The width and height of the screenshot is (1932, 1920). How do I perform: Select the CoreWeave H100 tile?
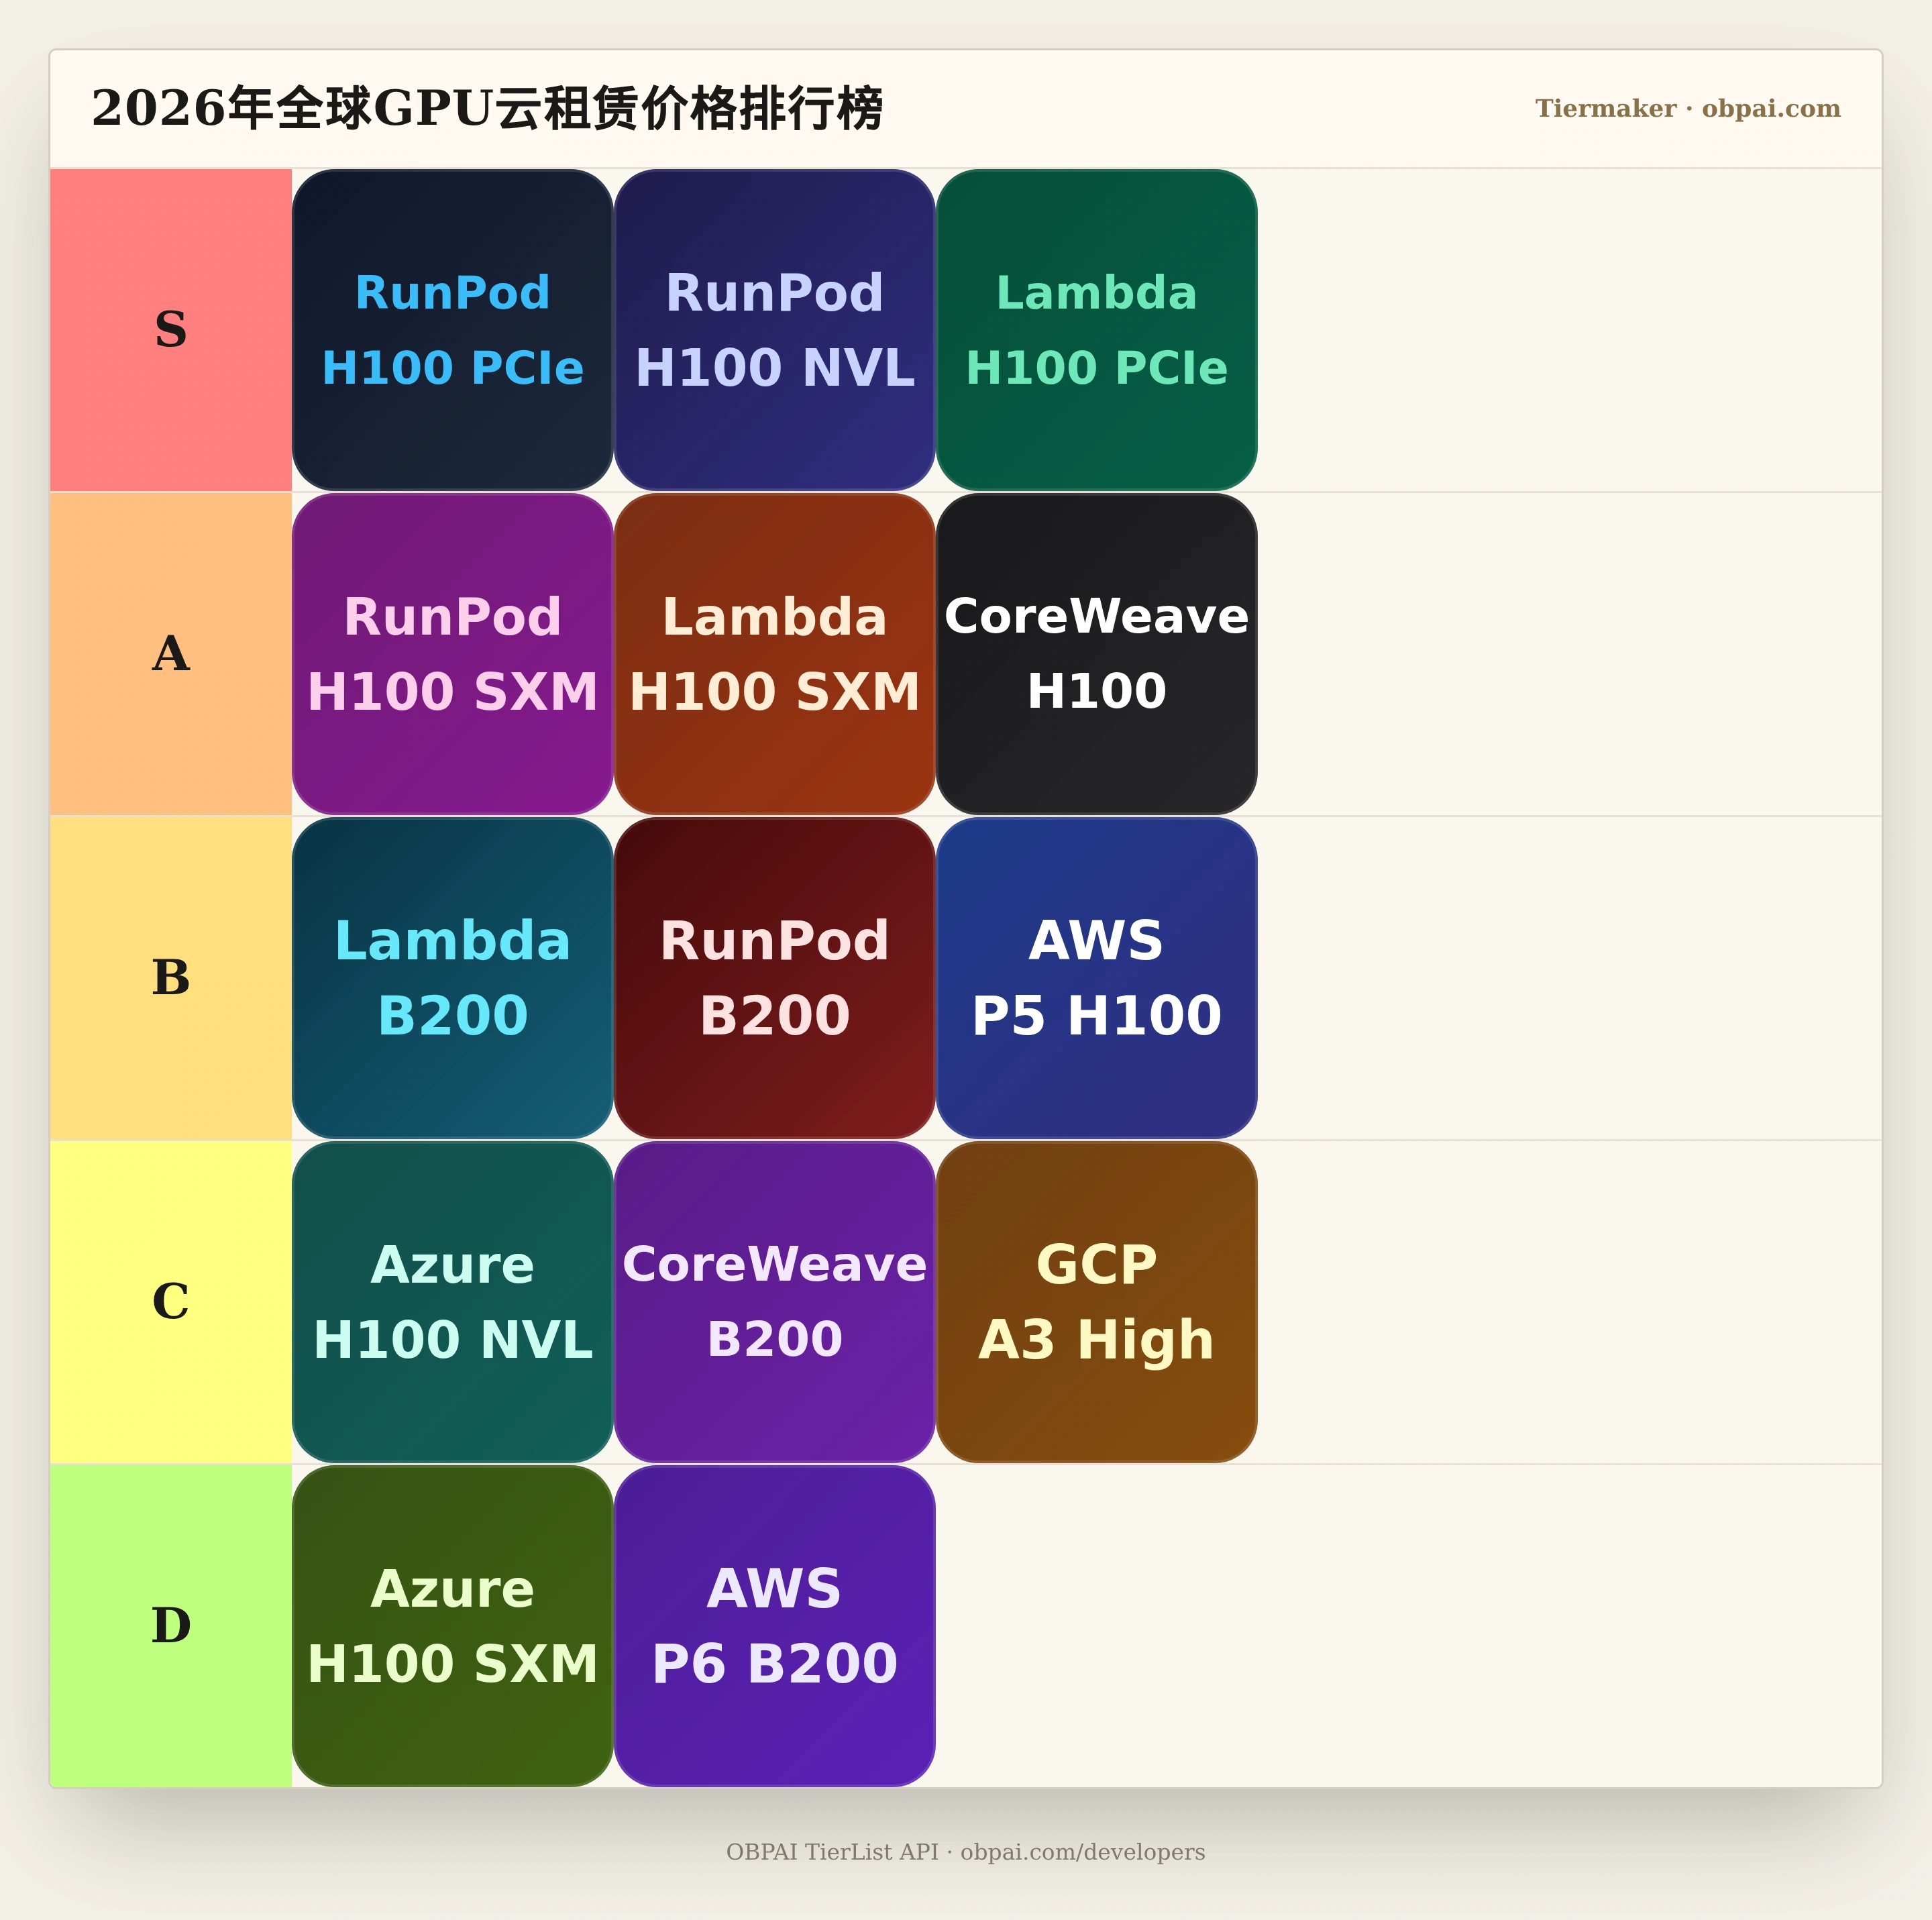click(x=1096, y=654)
